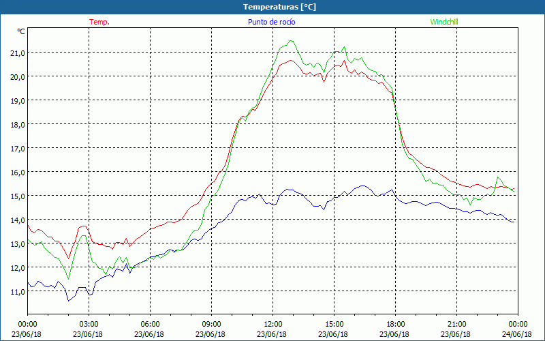Select the green Windchill legend label
Viewport: 545px width, 341px height.
444,22
